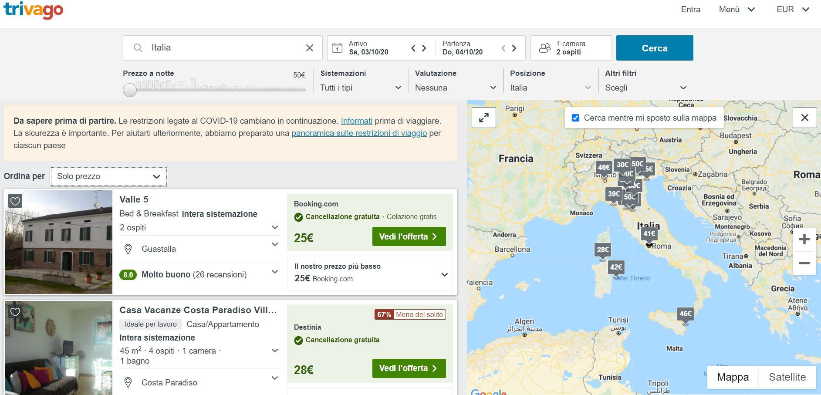Move departure date one day earlier
Viewport: 821px width, 395px height.
pyautogui.click(x=503, y=48)
